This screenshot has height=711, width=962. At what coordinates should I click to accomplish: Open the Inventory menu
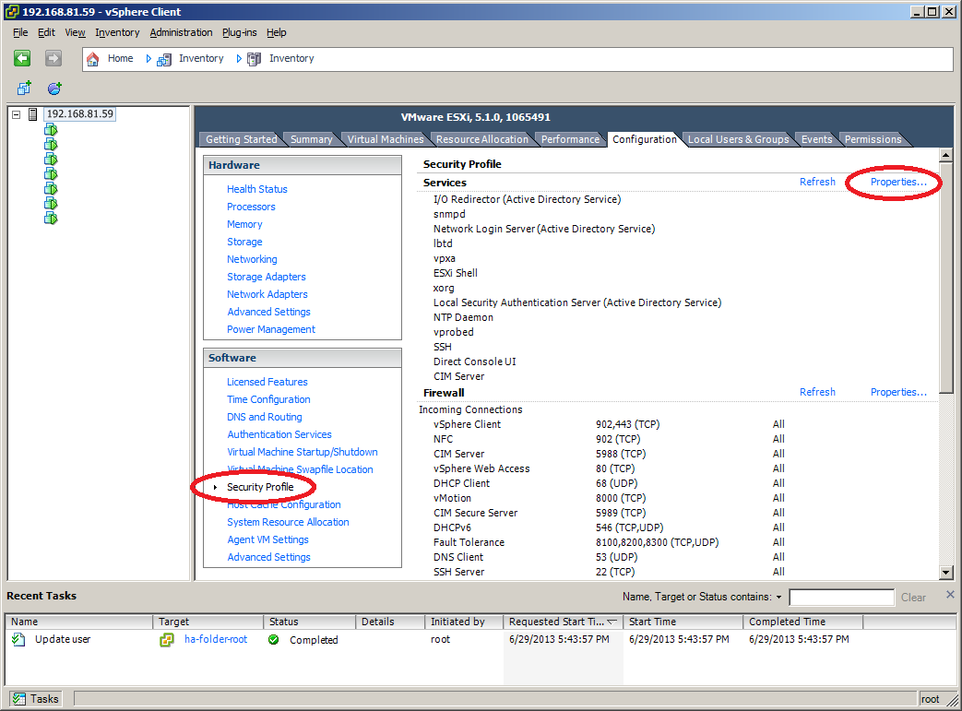click(117, 32)
